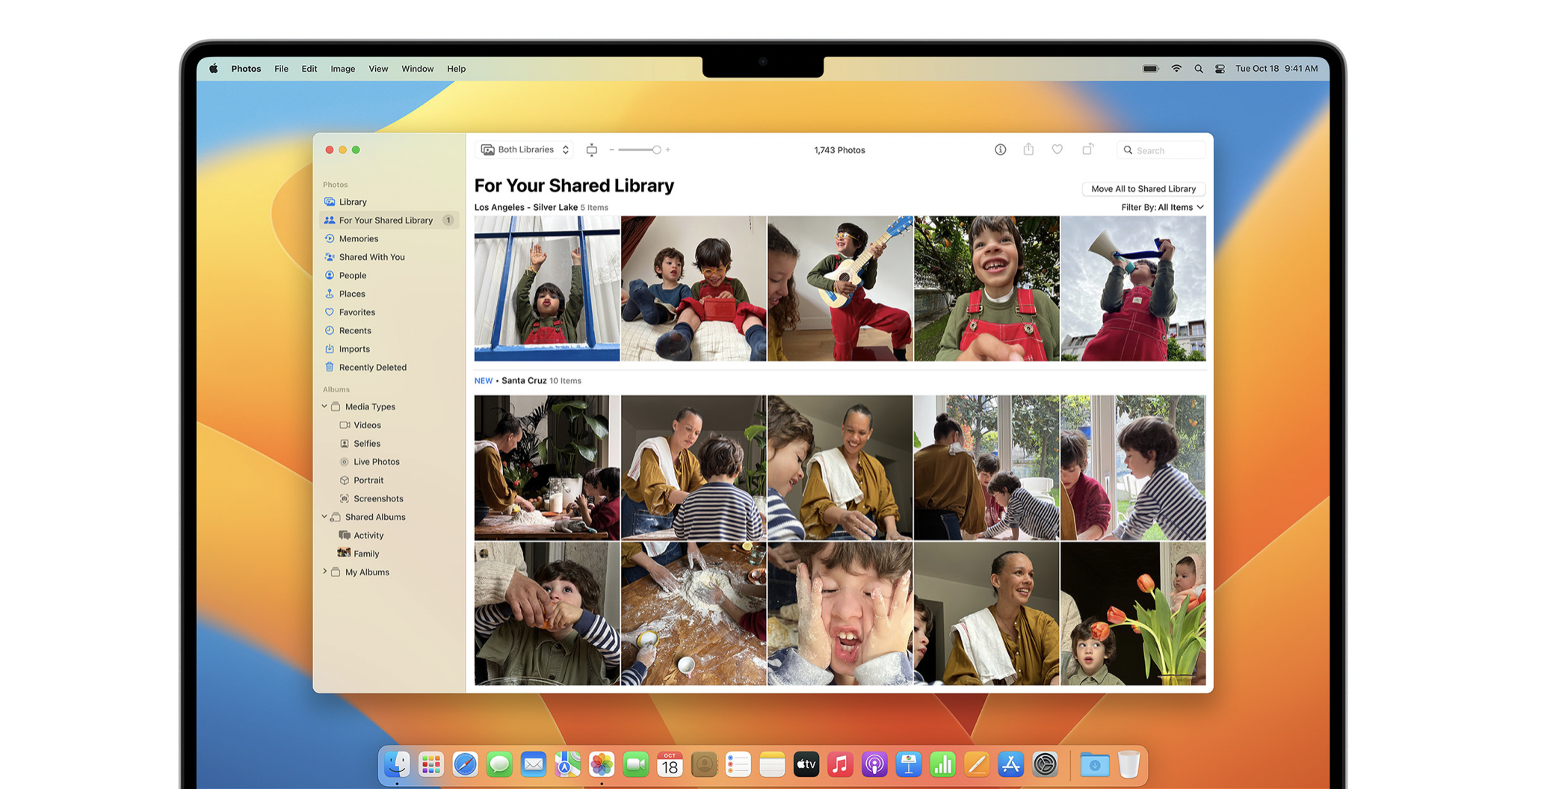1544x789 pixels.
Task: Select boy playing ukulele photo
Action: [x=840, y=288]
